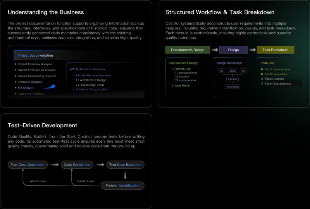The width and height of the screenshot is (310, 209).
Task: Select Task2 in the Todo List
Action: [x=276, y=74]
